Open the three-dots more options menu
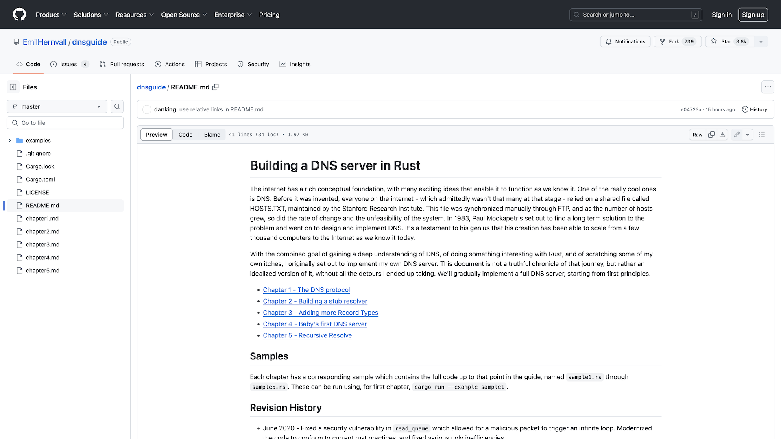This screenshot has width=781, height=439. 768,87
